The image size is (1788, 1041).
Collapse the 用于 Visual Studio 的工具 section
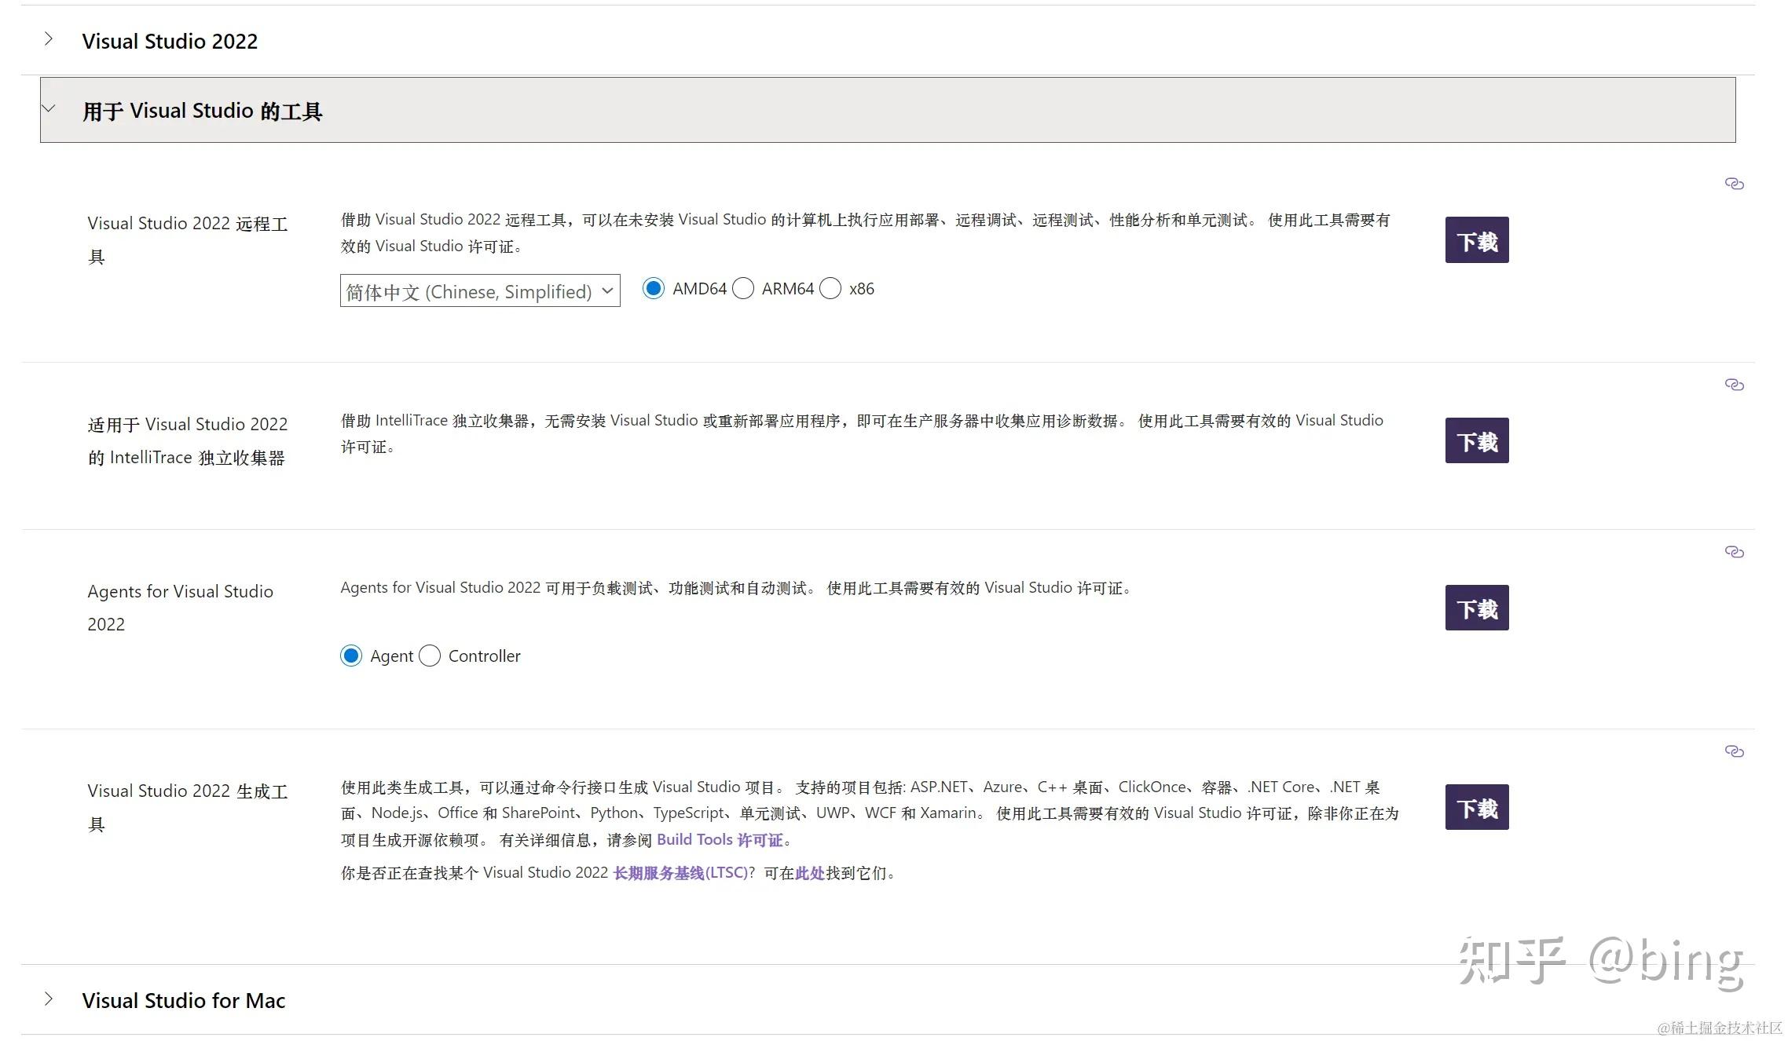point(888,110)
